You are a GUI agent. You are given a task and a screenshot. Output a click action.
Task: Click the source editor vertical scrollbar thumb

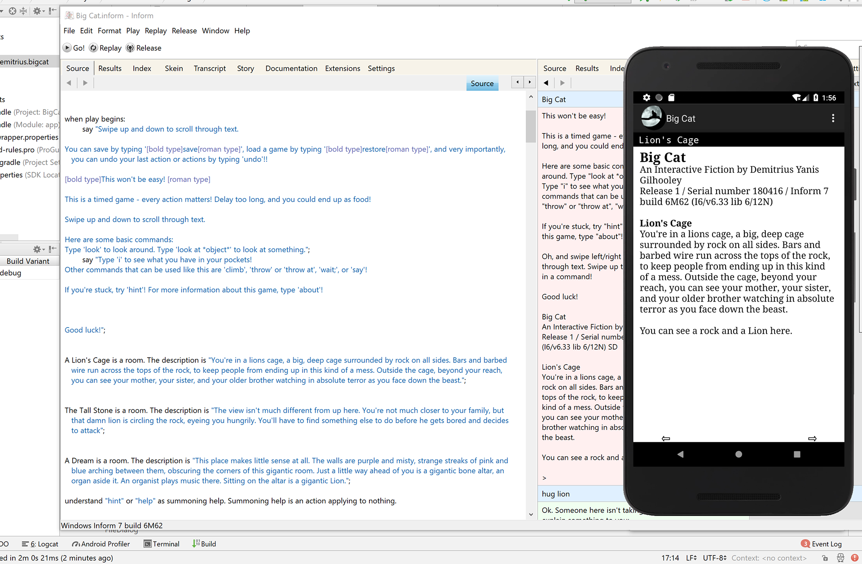[531, 126]
